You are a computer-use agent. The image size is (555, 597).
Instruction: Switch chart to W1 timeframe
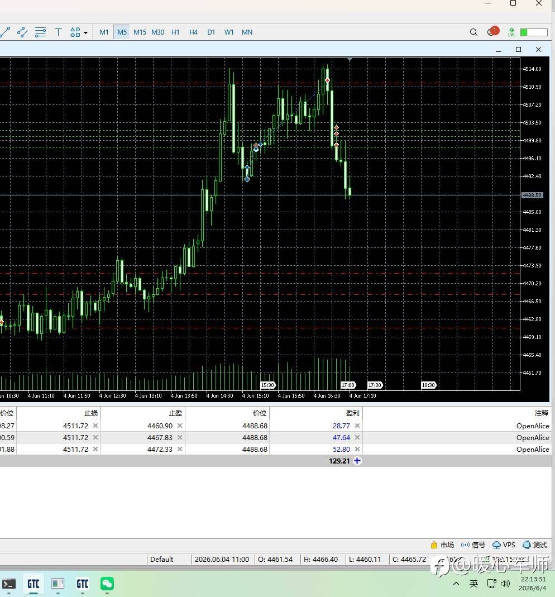(229, 32)
